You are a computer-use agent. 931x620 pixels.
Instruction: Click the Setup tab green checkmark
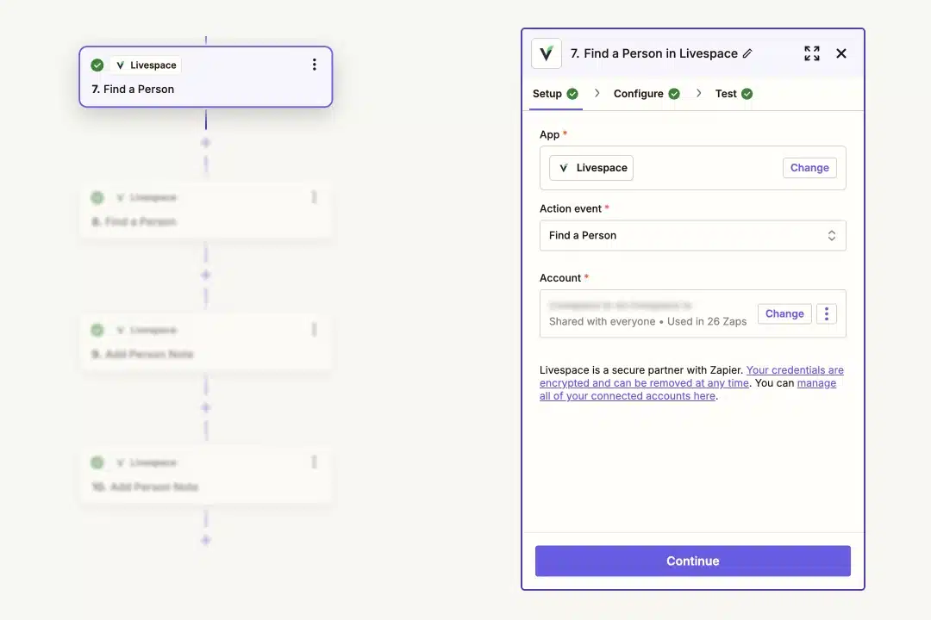pyautogui.click(x=572, y=94)
